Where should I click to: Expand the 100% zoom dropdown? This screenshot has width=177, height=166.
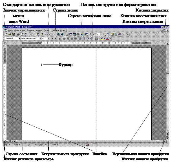(x=101, y=34)
